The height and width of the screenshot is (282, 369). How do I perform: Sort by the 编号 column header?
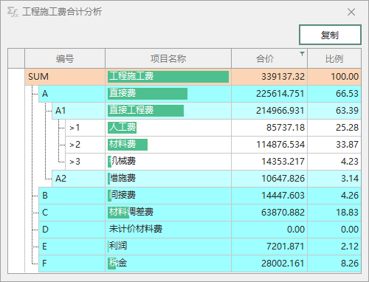click(65, 58)
